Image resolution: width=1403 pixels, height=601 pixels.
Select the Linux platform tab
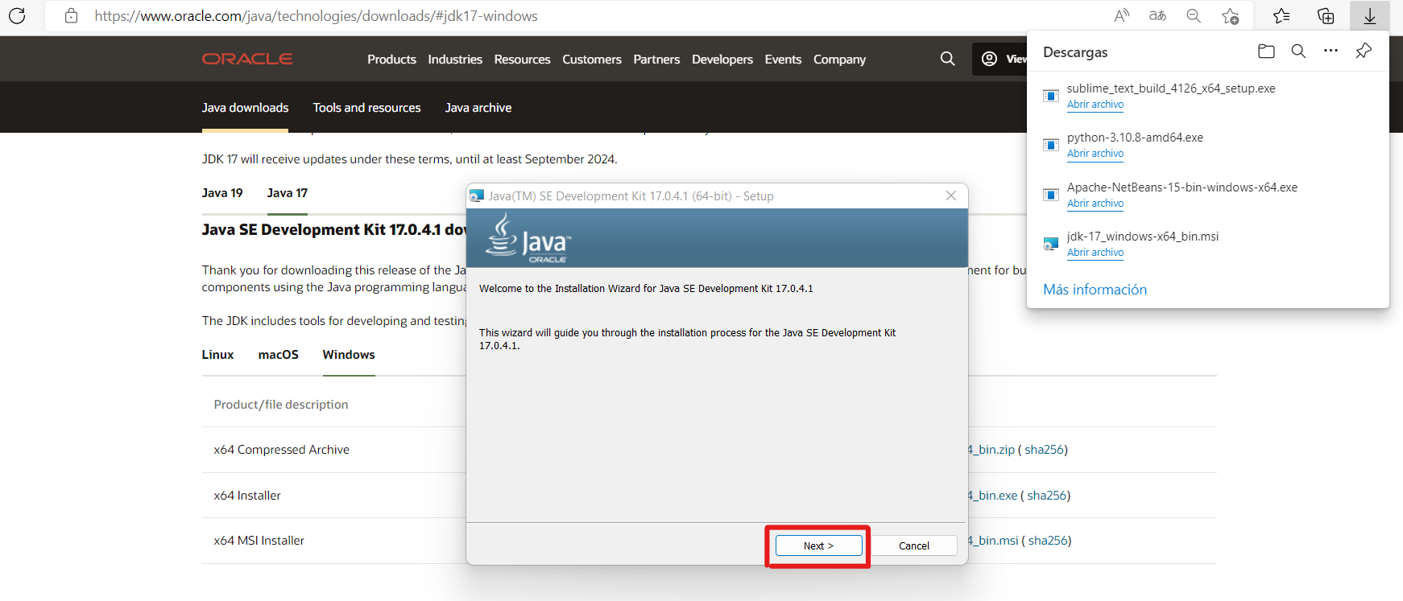click(x=217, y=355)
